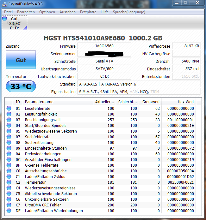206x220 pixels.
Task: Click the Standard field ATA8-ACS
Action: 139,84
